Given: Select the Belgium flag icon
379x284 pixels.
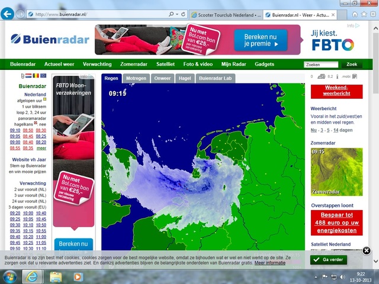Looking at the screenshot, I should [x=36, y=76].
